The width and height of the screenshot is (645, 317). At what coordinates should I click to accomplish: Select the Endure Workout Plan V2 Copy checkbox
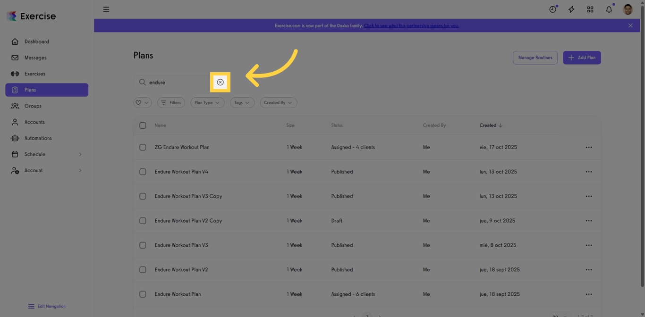(x=143, y=221)
